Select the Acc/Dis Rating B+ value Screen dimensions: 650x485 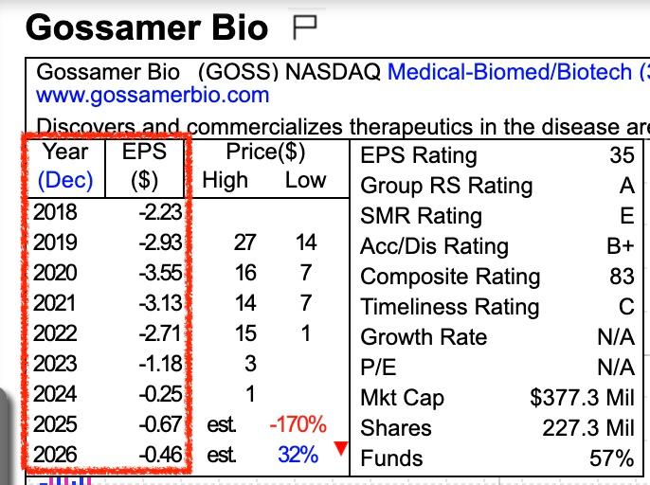(620, 246)
